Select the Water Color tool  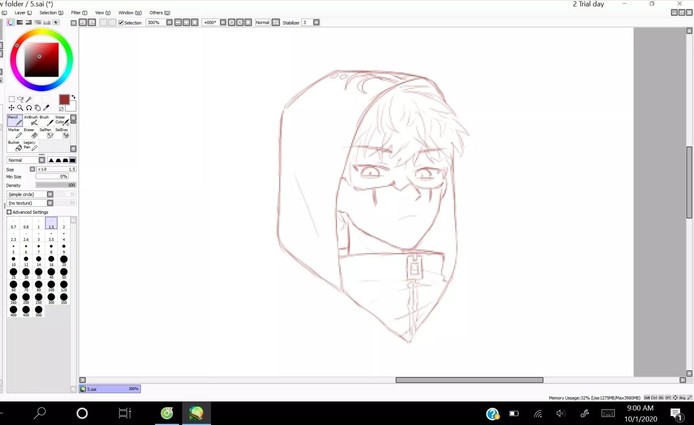click(x=62, y=120)
